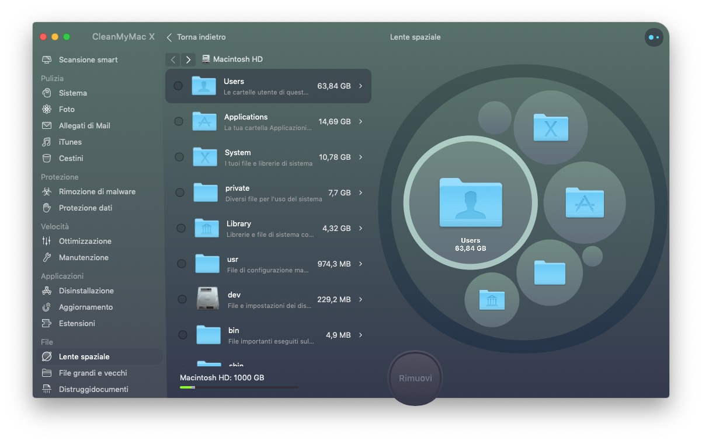The height and width of the screenshot is (441, 702).
Task: Click the 229,2 MB size value
Action: point(334,300)
